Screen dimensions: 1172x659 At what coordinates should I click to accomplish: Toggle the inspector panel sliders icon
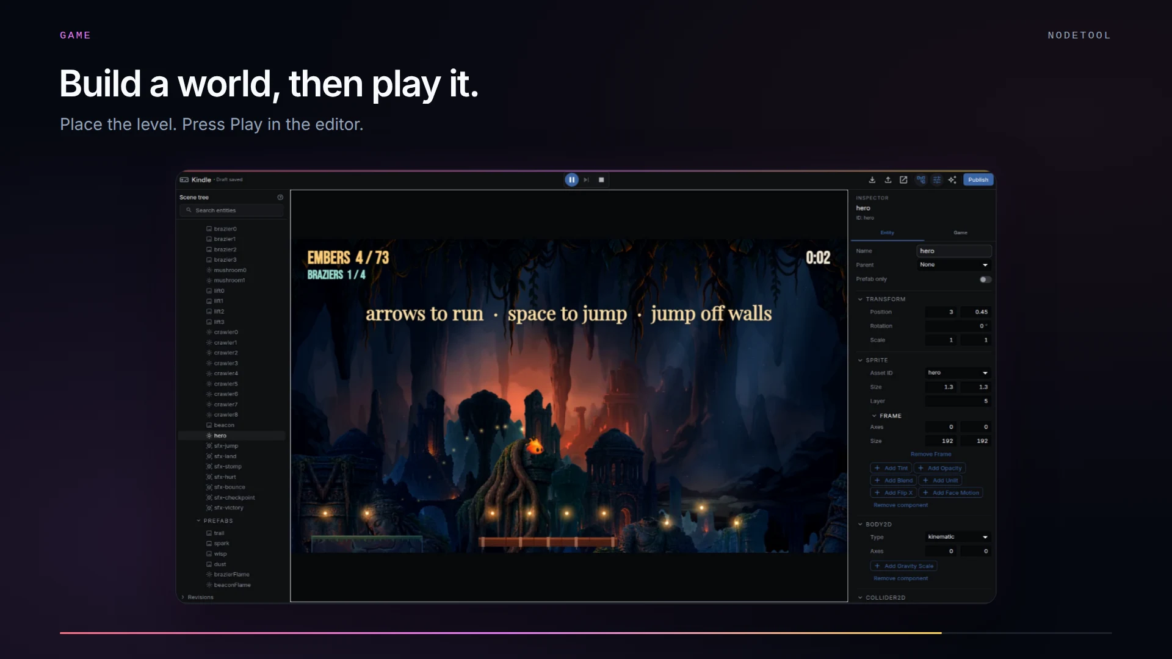pyautogui.click(x=936, y=179)
